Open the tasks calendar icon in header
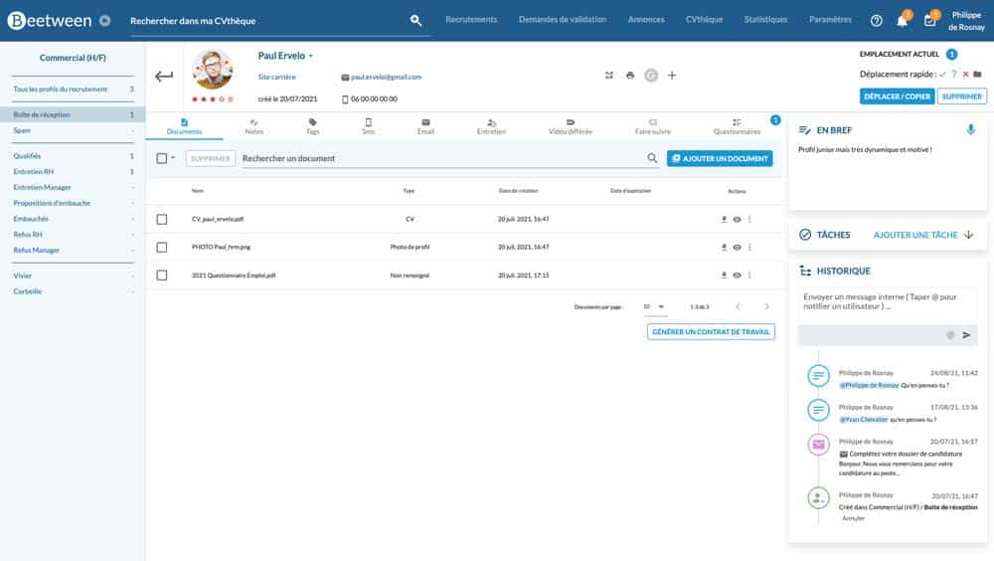The image size is (994, 561). click(x=929, y=20)
